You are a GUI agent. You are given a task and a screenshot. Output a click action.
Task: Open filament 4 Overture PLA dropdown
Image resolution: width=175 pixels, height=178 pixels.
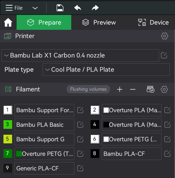click(131, 125)
